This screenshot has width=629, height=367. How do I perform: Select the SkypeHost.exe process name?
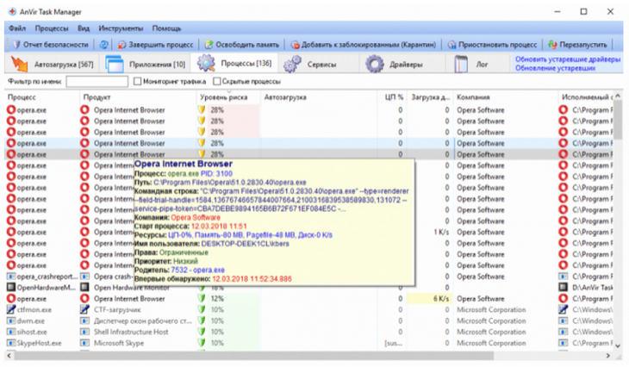click(39, 344)
